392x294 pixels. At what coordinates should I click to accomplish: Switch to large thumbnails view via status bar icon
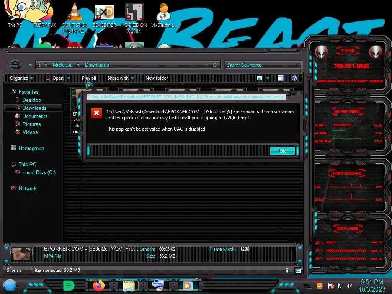[298, 270]
